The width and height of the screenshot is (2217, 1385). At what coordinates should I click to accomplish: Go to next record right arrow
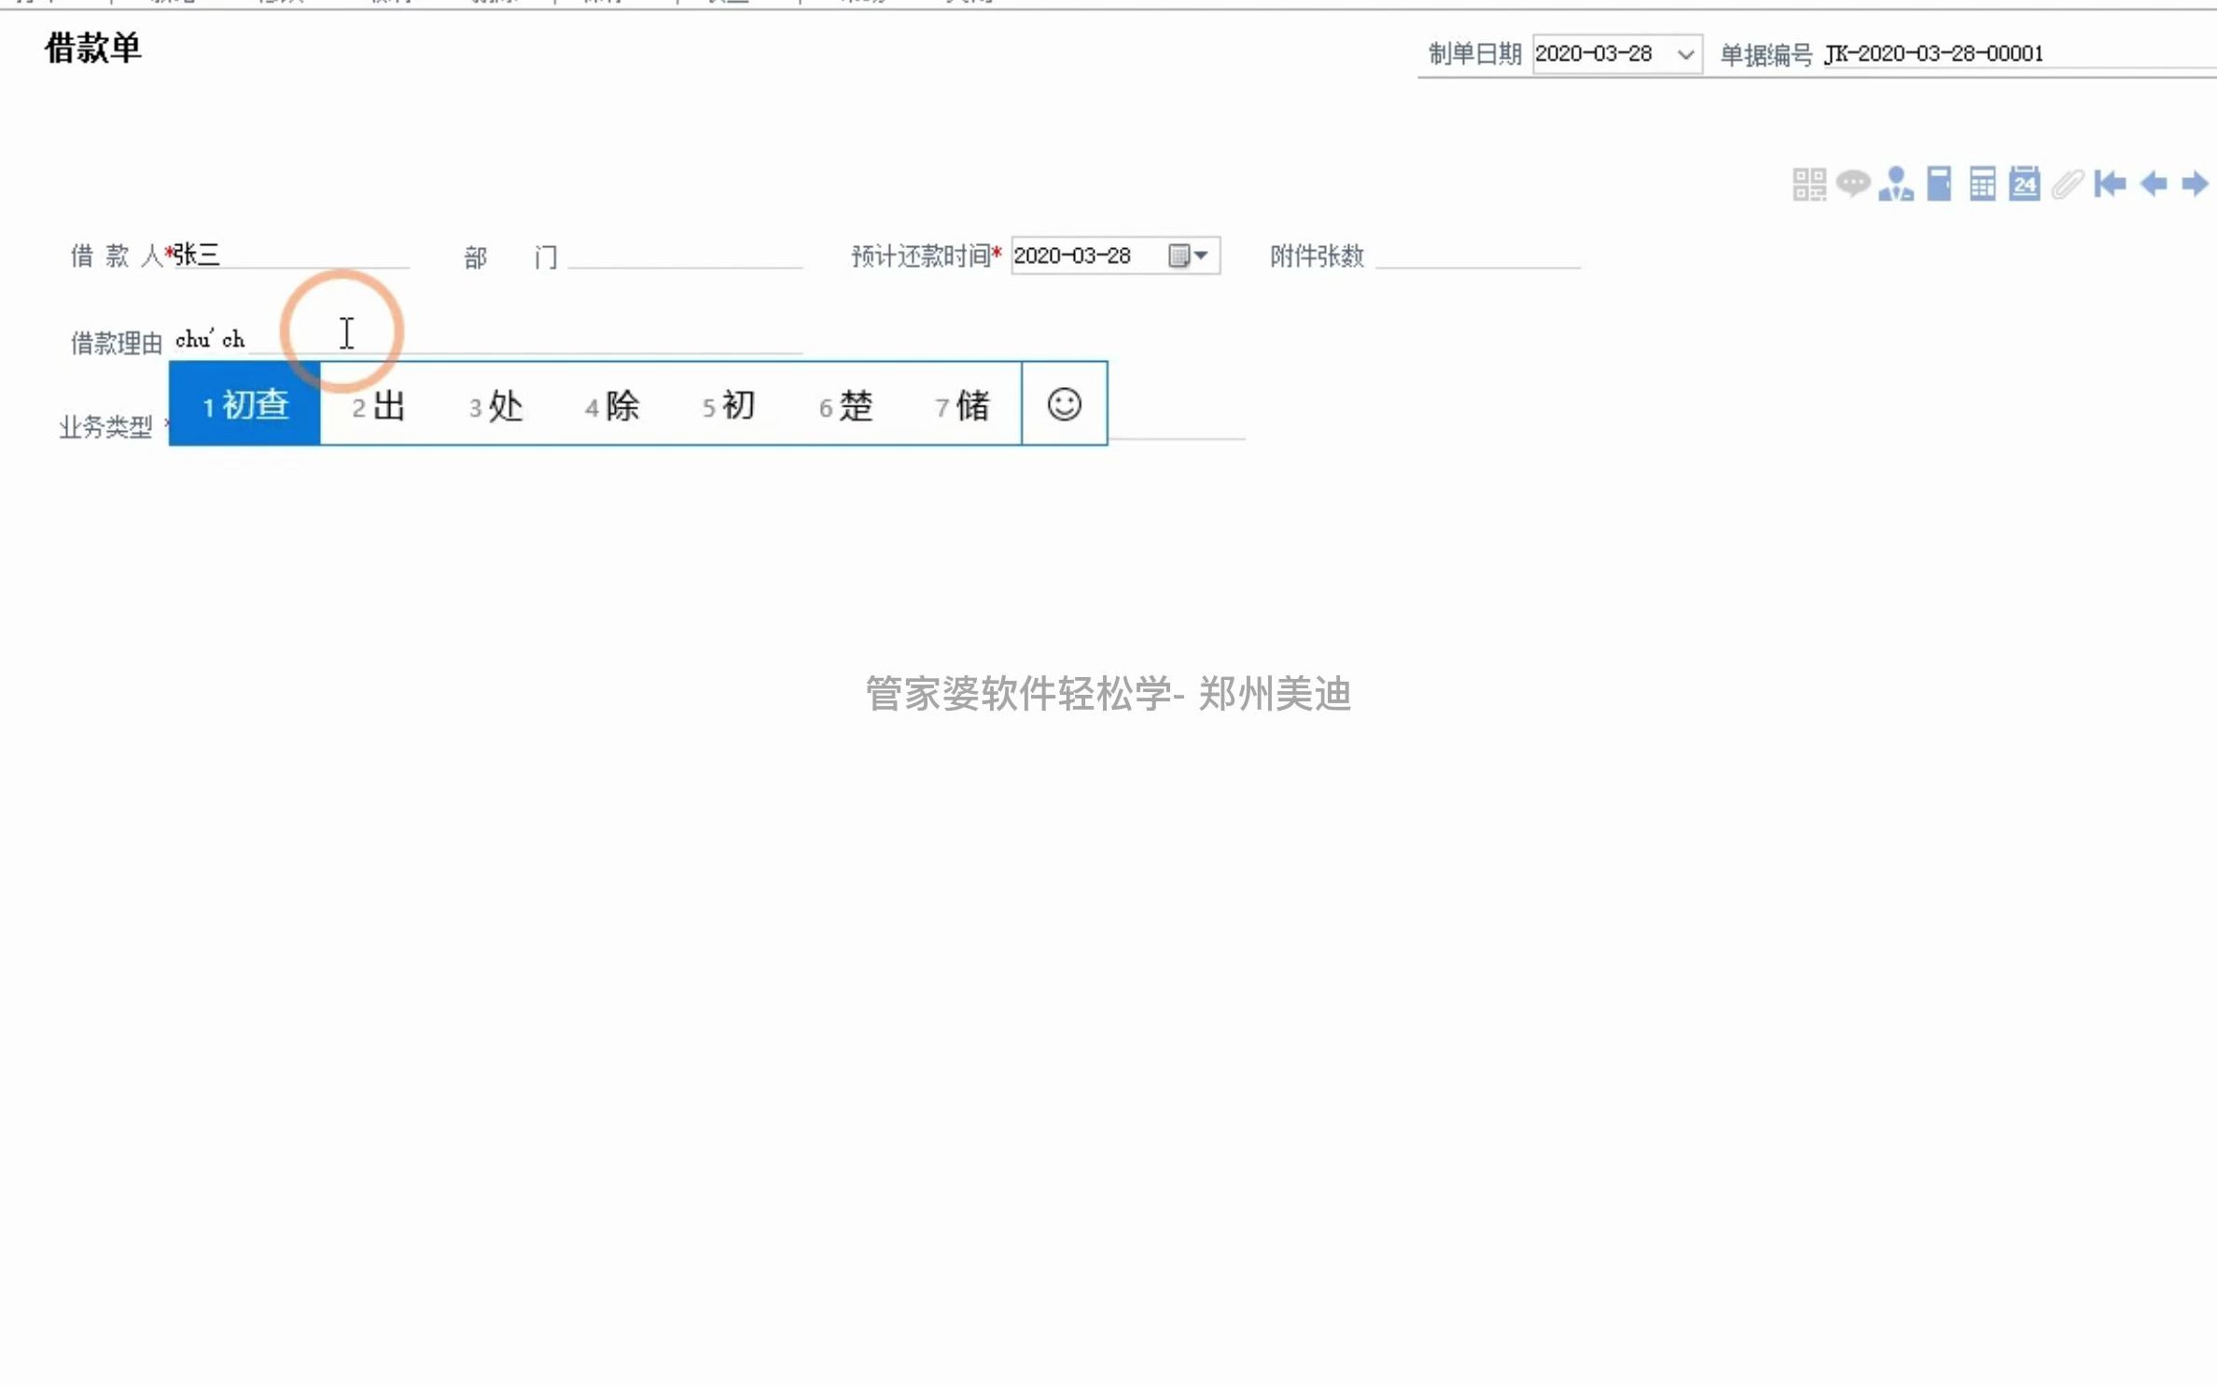(x=2195, y=184)
